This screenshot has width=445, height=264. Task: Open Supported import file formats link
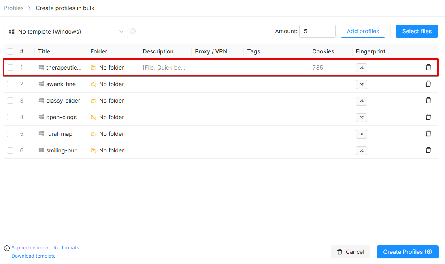[x=45, y=248]
